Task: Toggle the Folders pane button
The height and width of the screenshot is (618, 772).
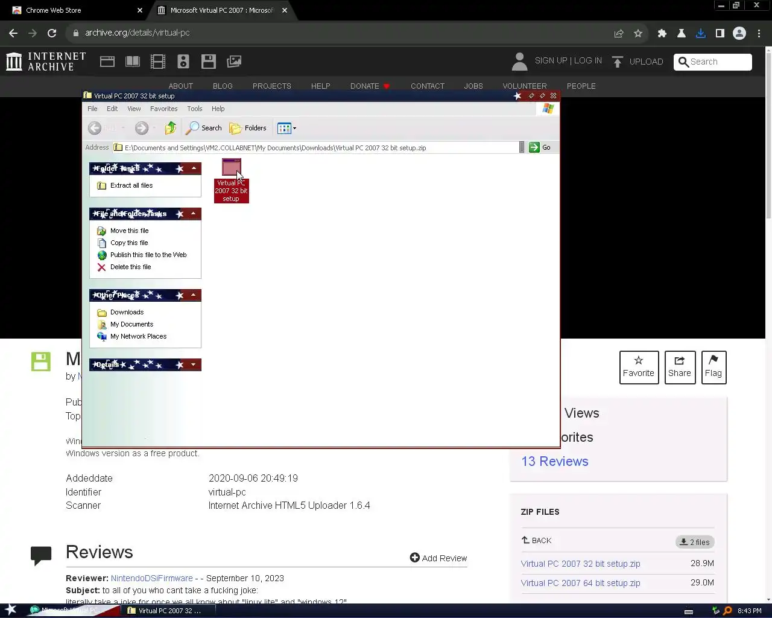Action: coord(248,128)
